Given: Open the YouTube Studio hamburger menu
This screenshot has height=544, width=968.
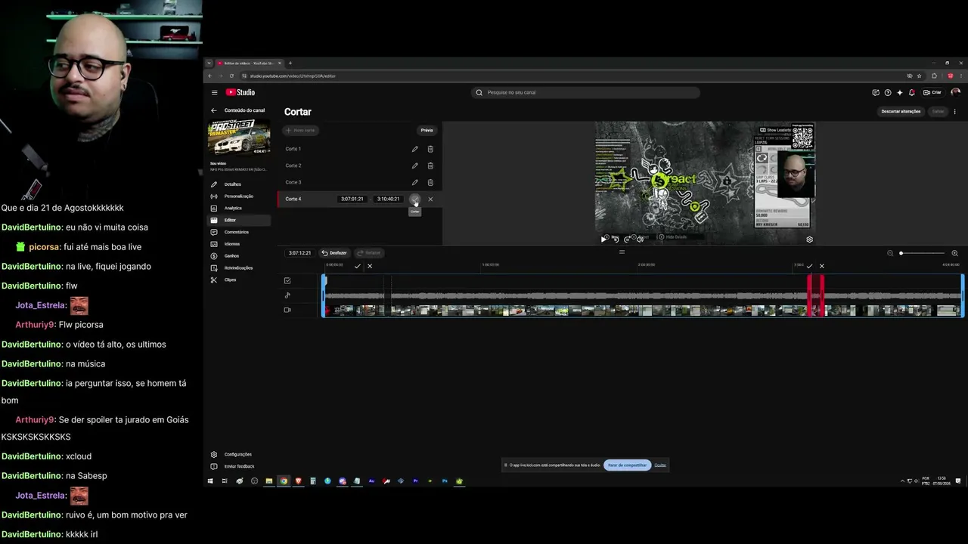Looking at the screenshot, I should (214, 92).
